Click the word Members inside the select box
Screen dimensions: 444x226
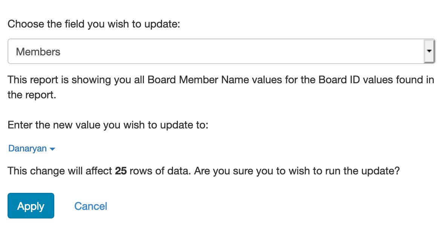coord(38,52)
